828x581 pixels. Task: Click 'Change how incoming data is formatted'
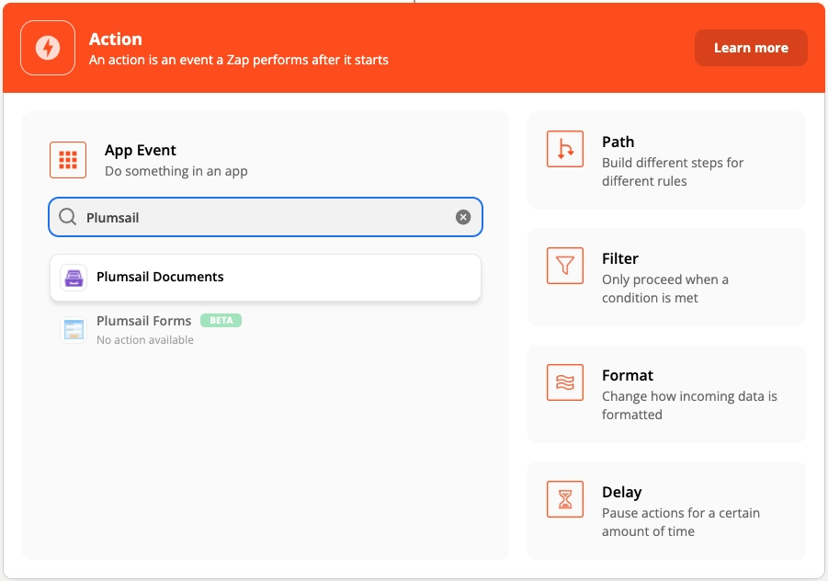coord(689,405)
